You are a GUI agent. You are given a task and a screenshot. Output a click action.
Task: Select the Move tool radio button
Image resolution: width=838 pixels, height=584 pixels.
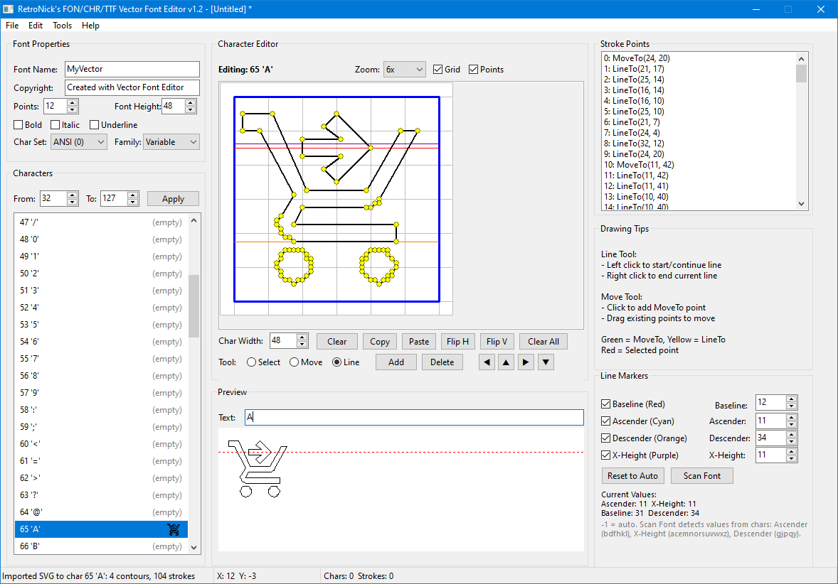pos(295,362)
